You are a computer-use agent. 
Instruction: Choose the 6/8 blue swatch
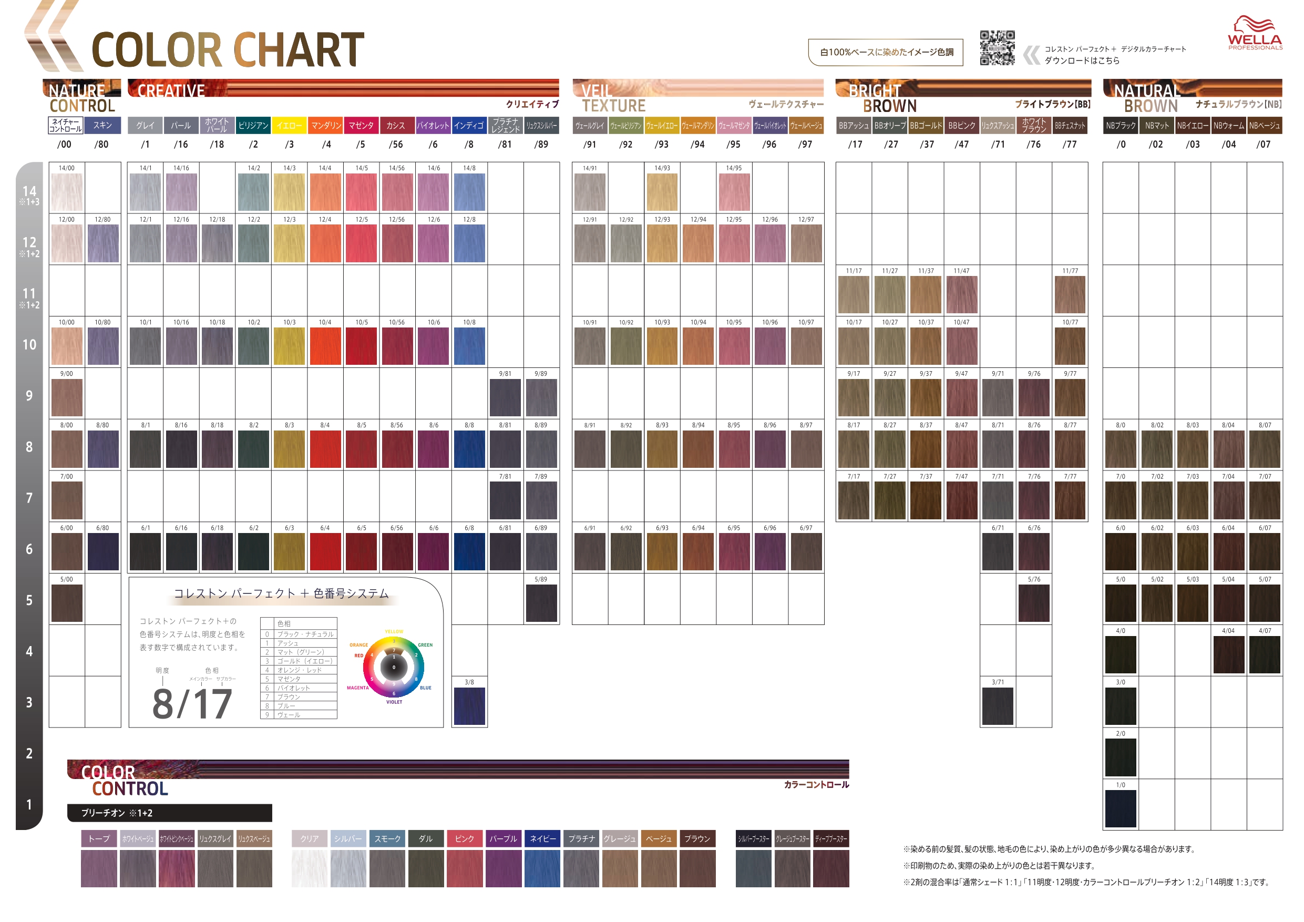pos(469,551)
